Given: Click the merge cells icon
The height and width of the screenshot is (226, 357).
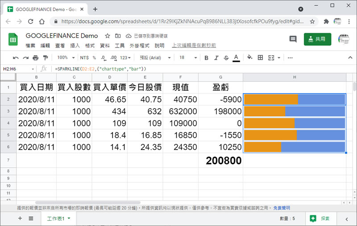Looking at the screenshot, I should [271, 57].
